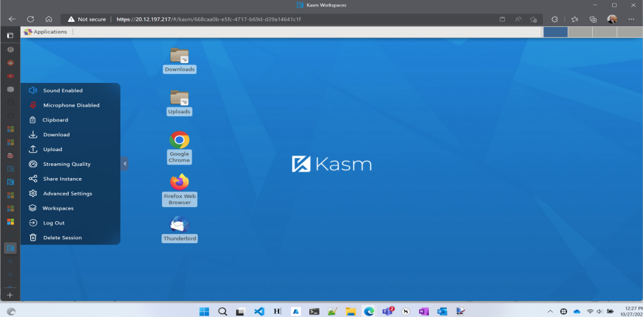Screen dimensions: 643x317
Task: Click the Not secure site warning
Action: (x=87, y=19)
